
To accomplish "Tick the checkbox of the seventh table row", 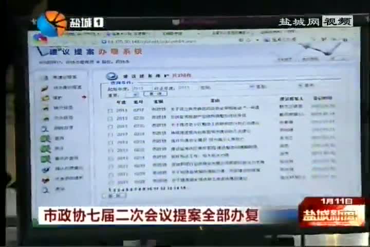I will (x=110, y=158).
